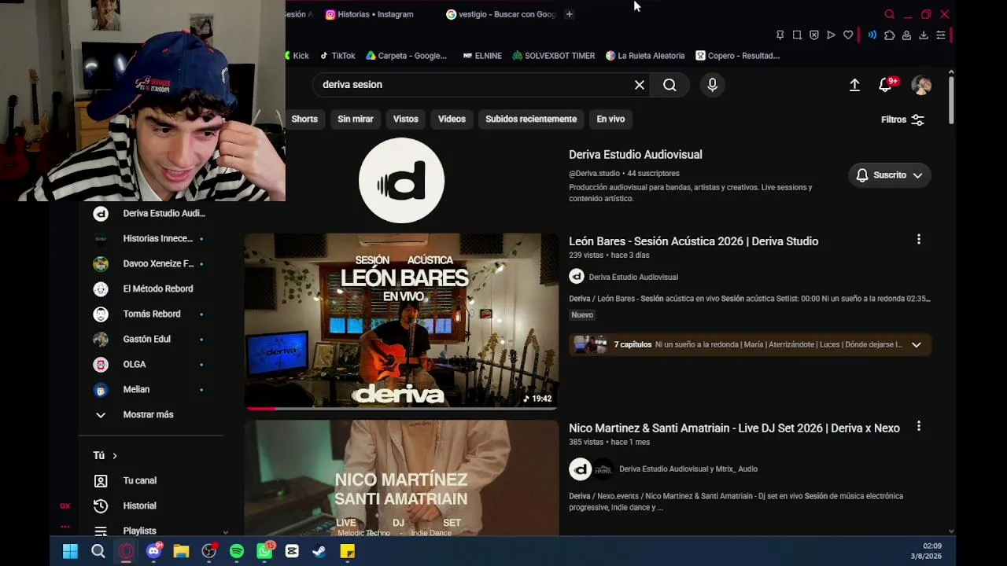Select the En vivo filter chip
The height and width of the screenshot is (566, 1007).
pyautogui.click(x=610, y=119)
